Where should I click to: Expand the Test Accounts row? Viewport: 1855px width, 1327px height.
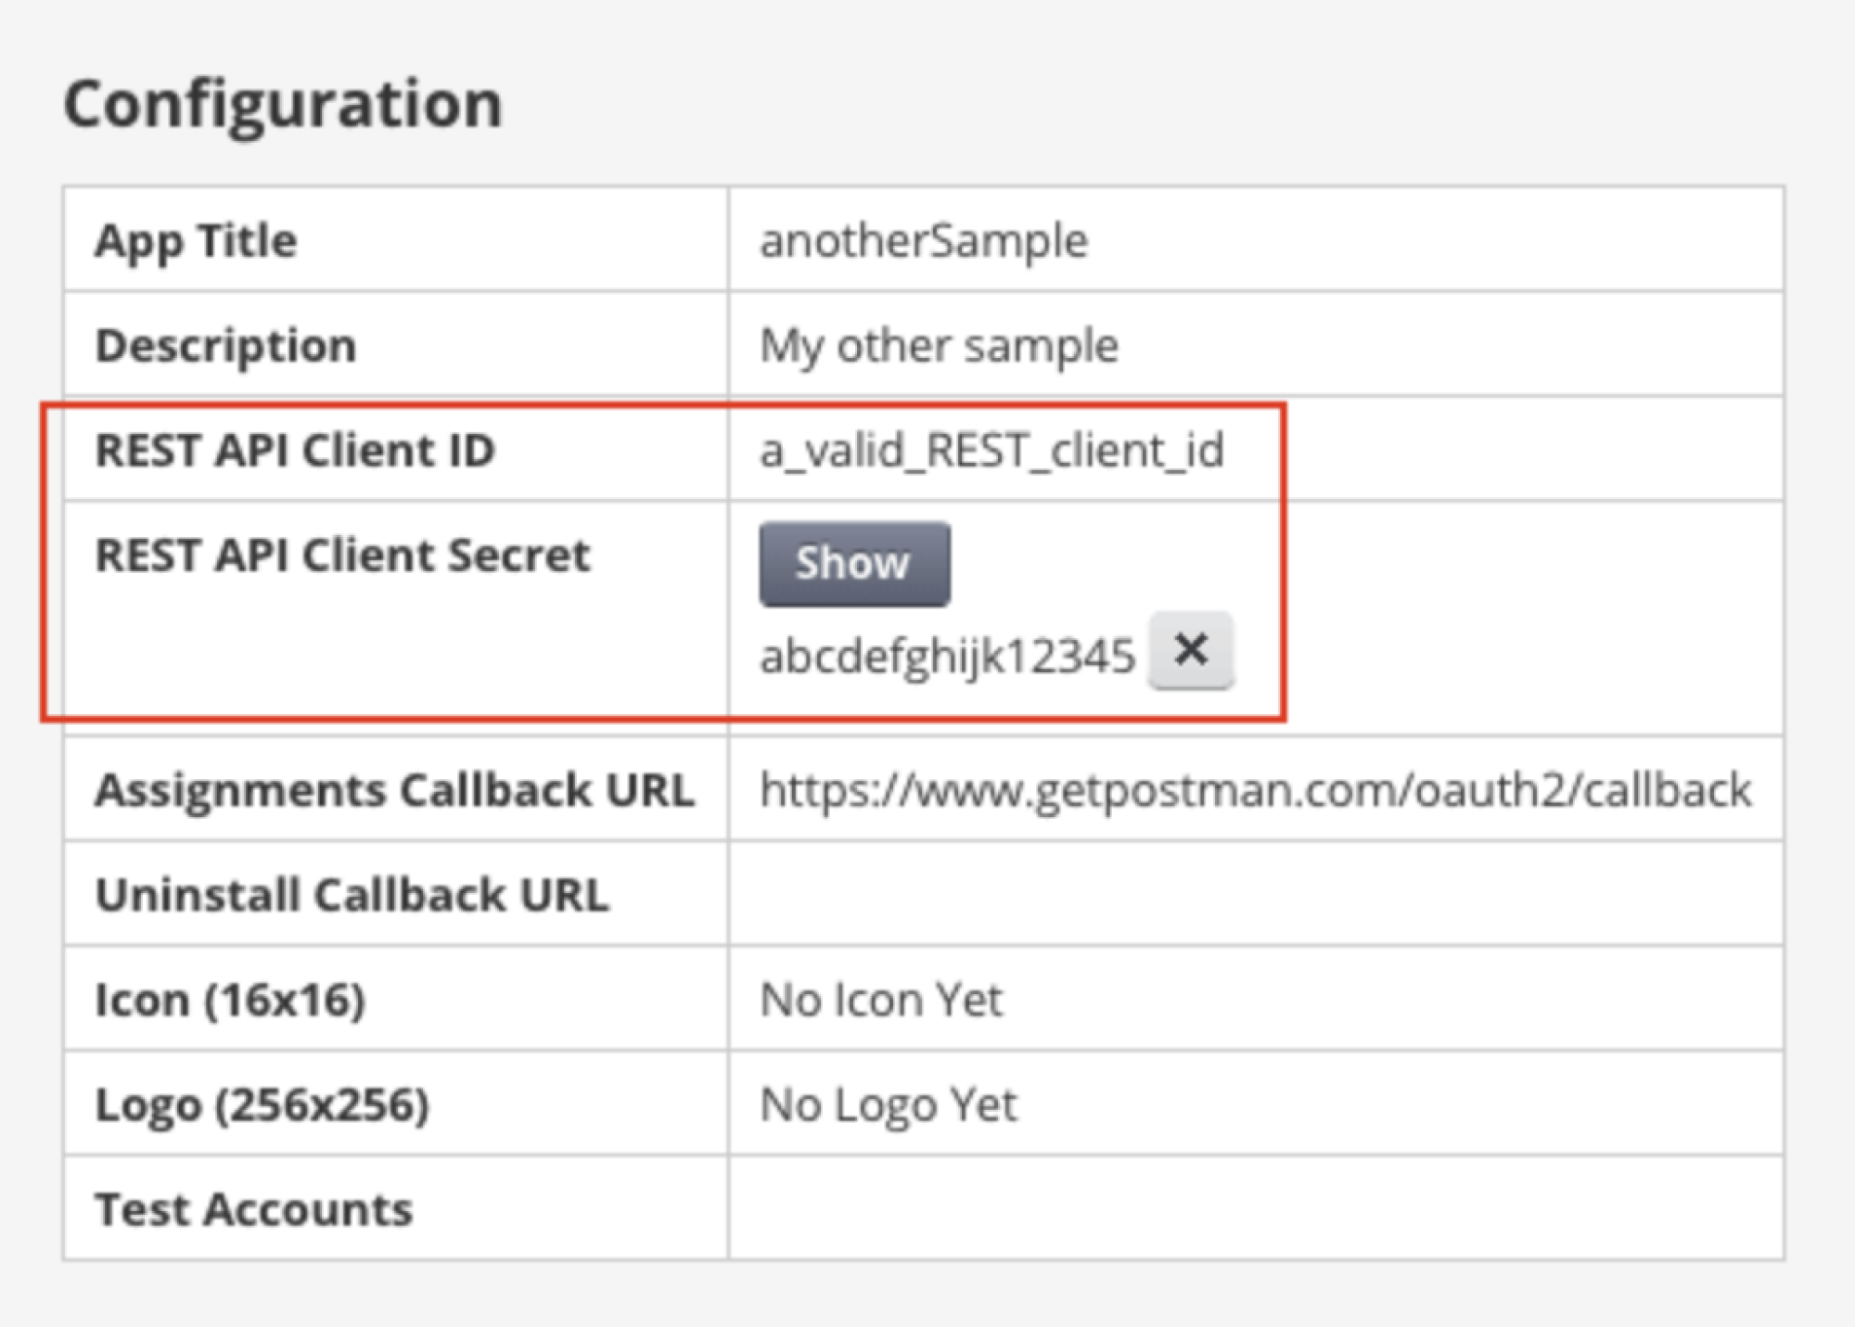pyautogui.click(x=254, y=1207)
